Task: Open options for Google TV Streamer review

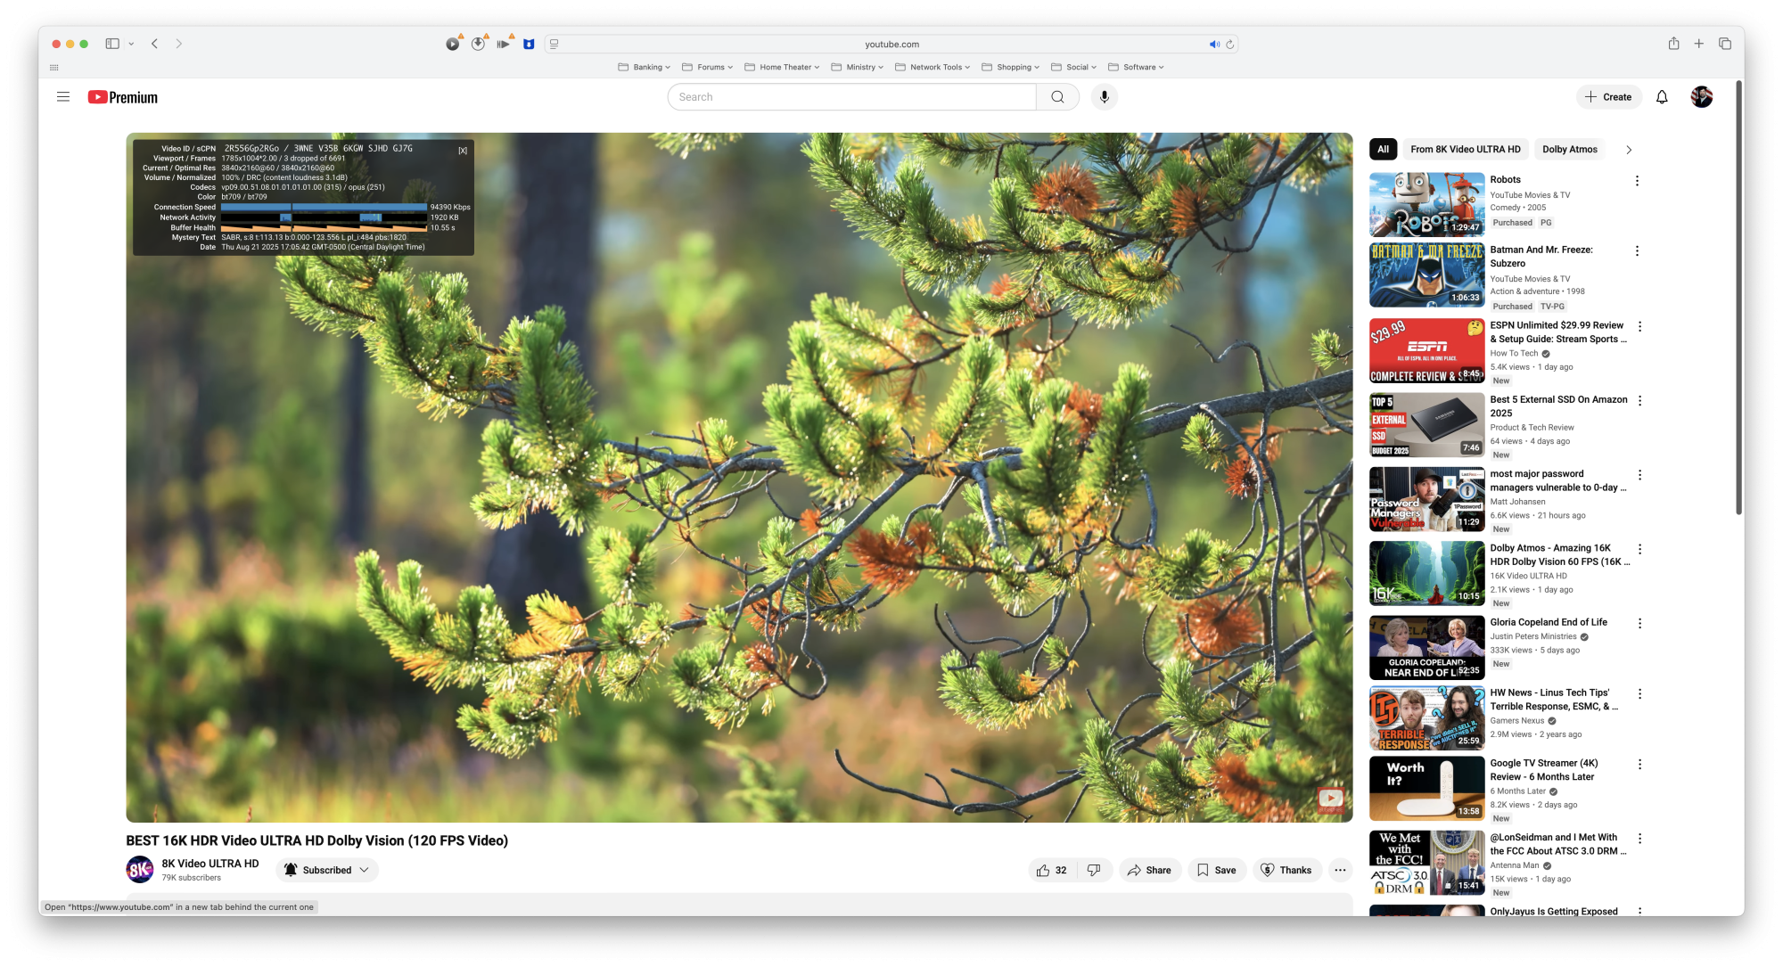Action: (1639, 765)
